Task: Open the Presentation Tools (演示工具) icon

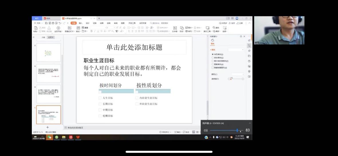Action: [207, 28]
